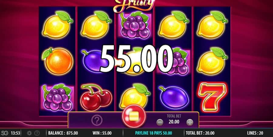Click the top grapes symbol on middle reel

[x=135, y=25]
